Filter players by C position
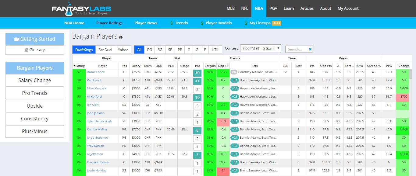The image size is (416, 176). [x=189, y=50]
